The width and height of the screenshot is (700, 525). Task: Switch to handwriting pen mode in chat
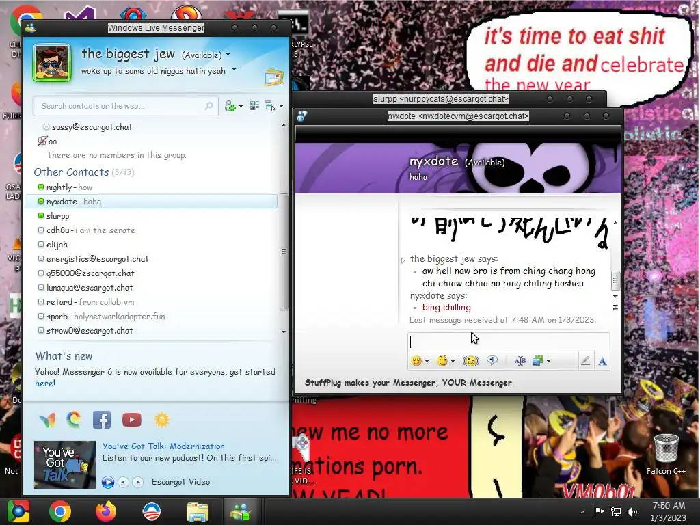pyautogui.click(x=585, y=361)
